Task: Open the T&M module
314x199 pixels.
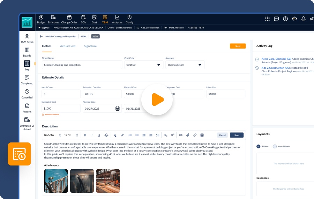Action: (105, 20)
